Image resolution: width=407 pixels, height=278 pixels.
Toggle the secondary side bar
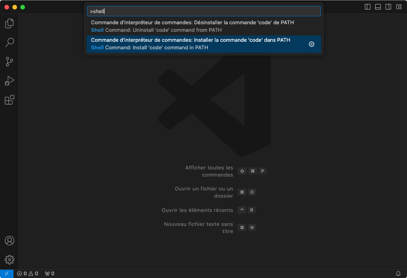tap(388, 7)
